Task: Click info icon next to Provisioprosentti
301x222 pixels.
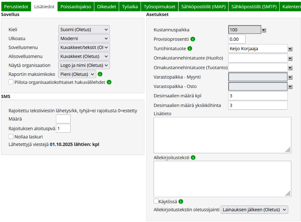Action: click(193, 39)
